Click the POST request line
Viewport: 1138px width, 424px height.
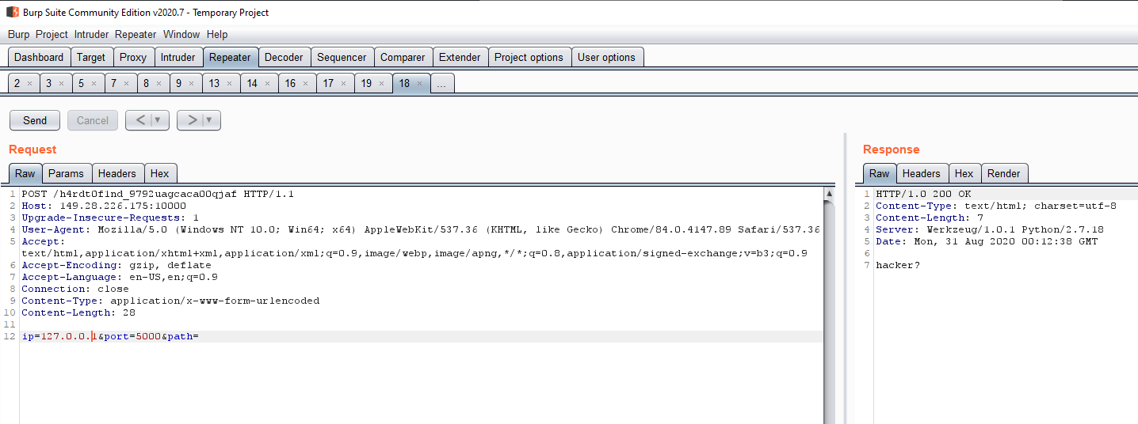pos(158,194)
